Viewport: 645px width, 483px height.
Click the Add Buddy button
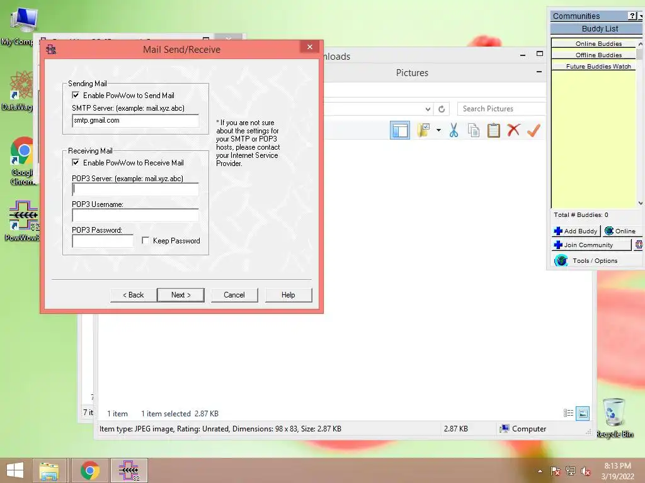point(576,231)
